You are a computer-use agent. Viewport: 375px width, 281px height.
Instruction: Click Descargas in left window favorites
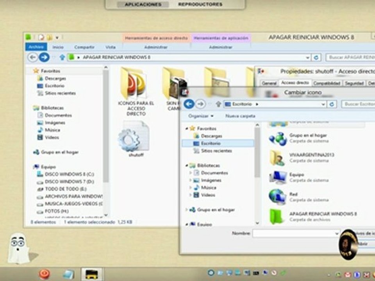click(x=55, y=78)
